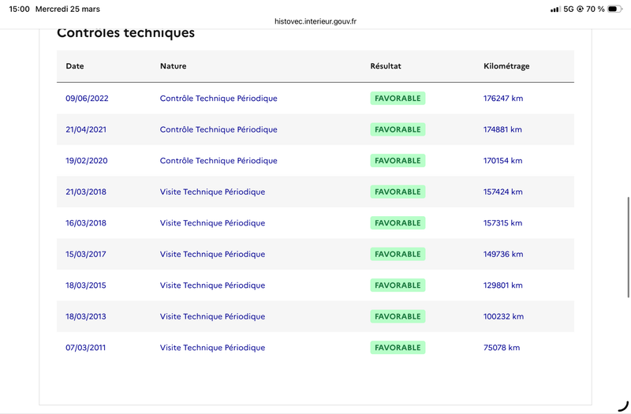The height and width of the screenshot is (414, 631).
Task: Select the 157424 km mileage value
Action: 502,192
